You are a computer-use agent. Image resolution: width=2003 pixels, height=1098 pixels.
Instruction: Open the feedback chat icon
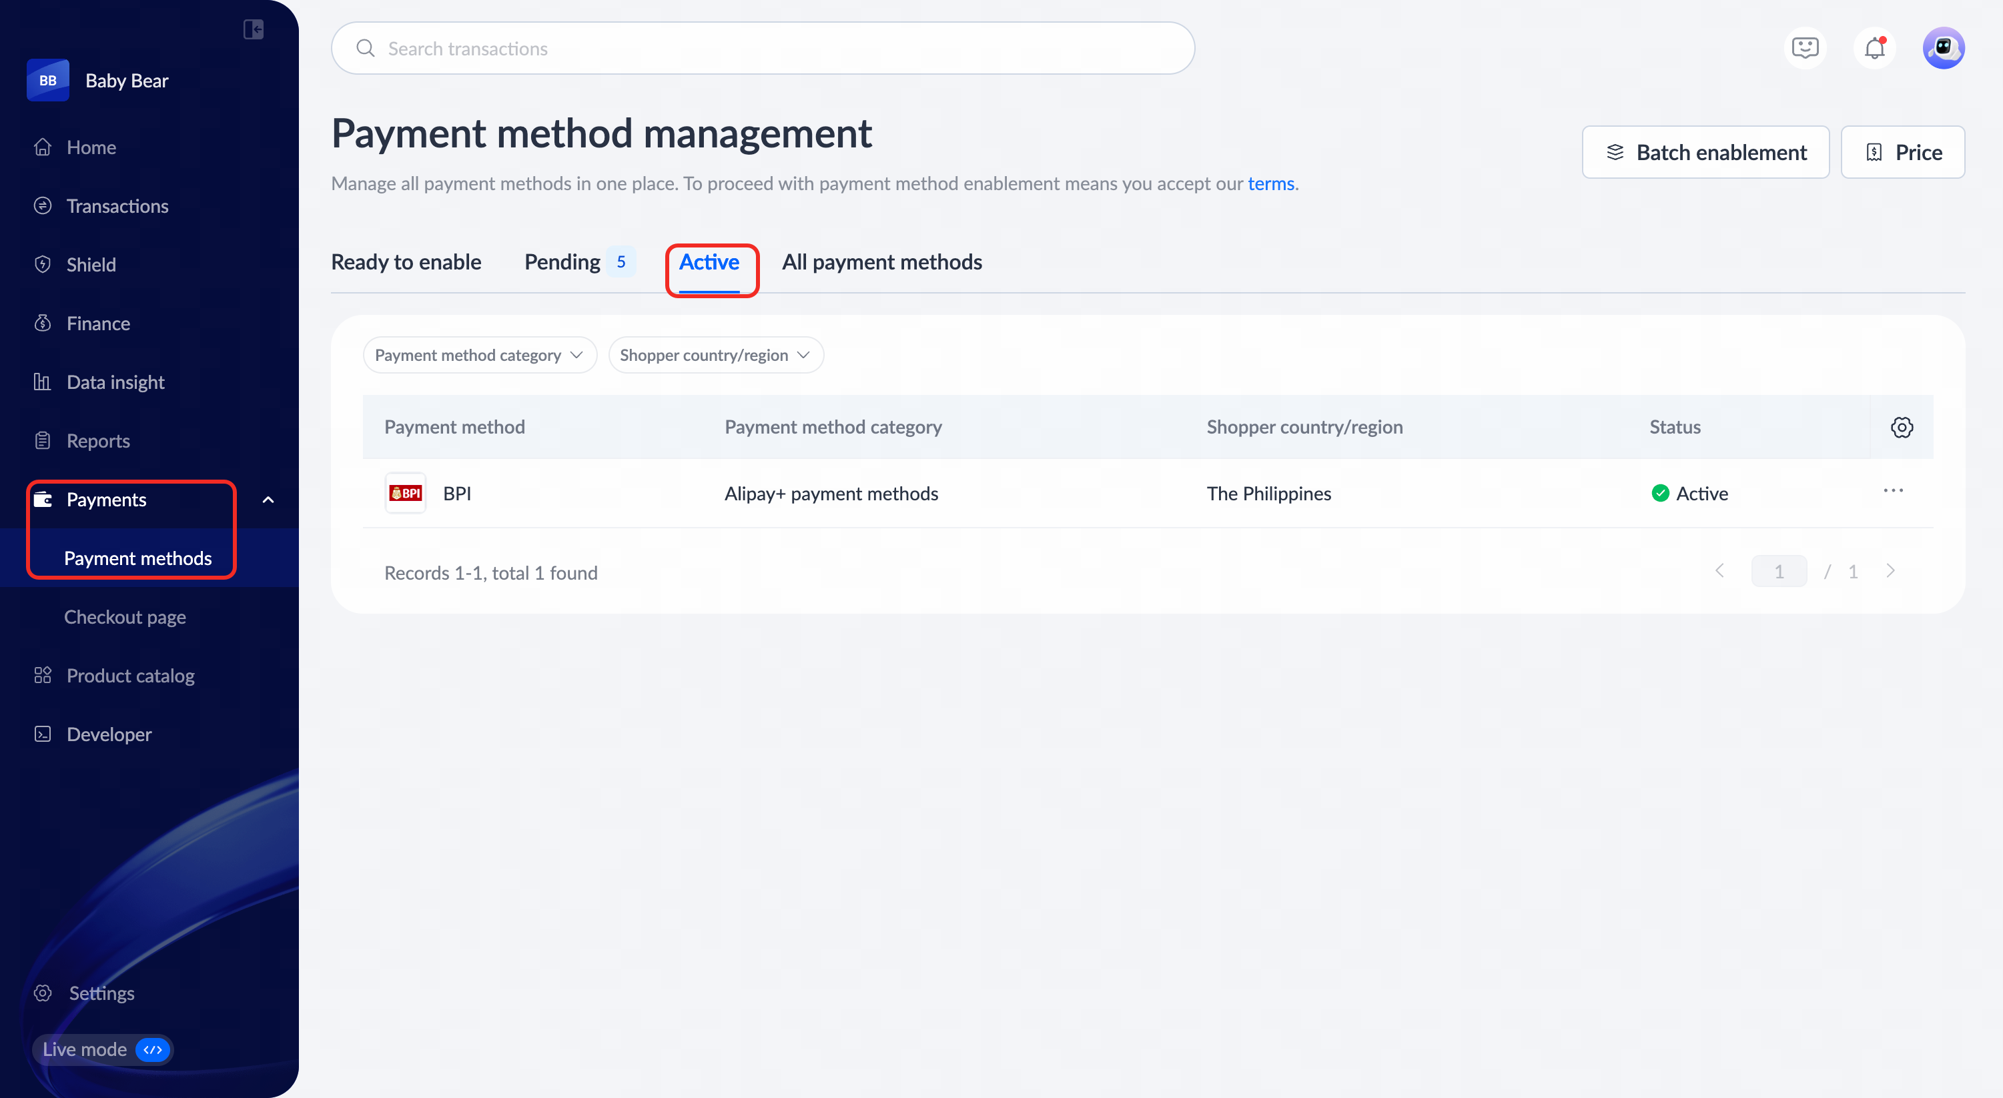(1805, 48)
